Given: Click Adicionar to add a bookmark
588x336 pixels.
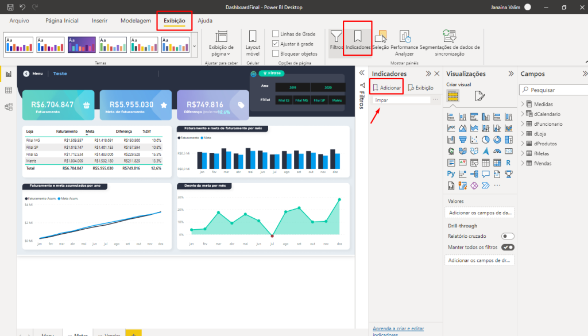Looking at the screenshot, I should click(x=386, y=87).
